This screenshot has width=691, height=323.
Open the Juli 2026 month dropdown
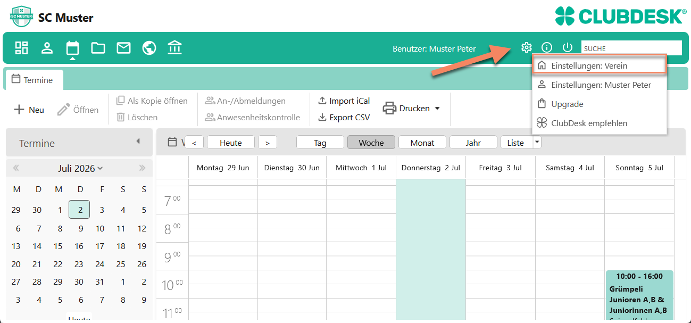tap(80, 168)
